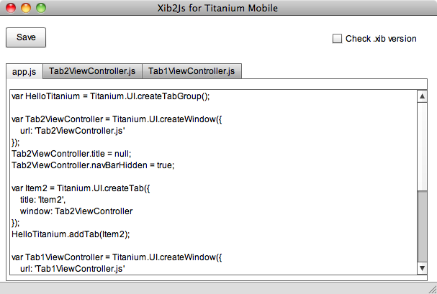Image resolution: width=437 pixels, height=294 pixels.
Task: Place cursor on the createTabGroup line
Action: tap(110, 96)
